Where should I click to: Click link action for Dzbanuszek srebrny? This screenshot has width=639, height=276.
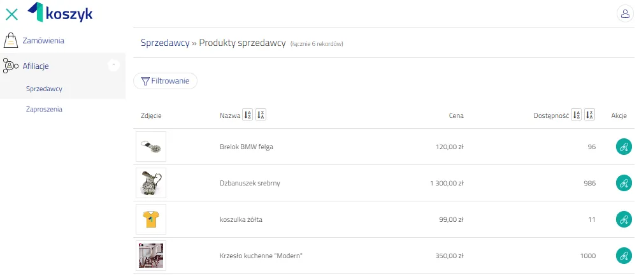click(x=624, y=183)
